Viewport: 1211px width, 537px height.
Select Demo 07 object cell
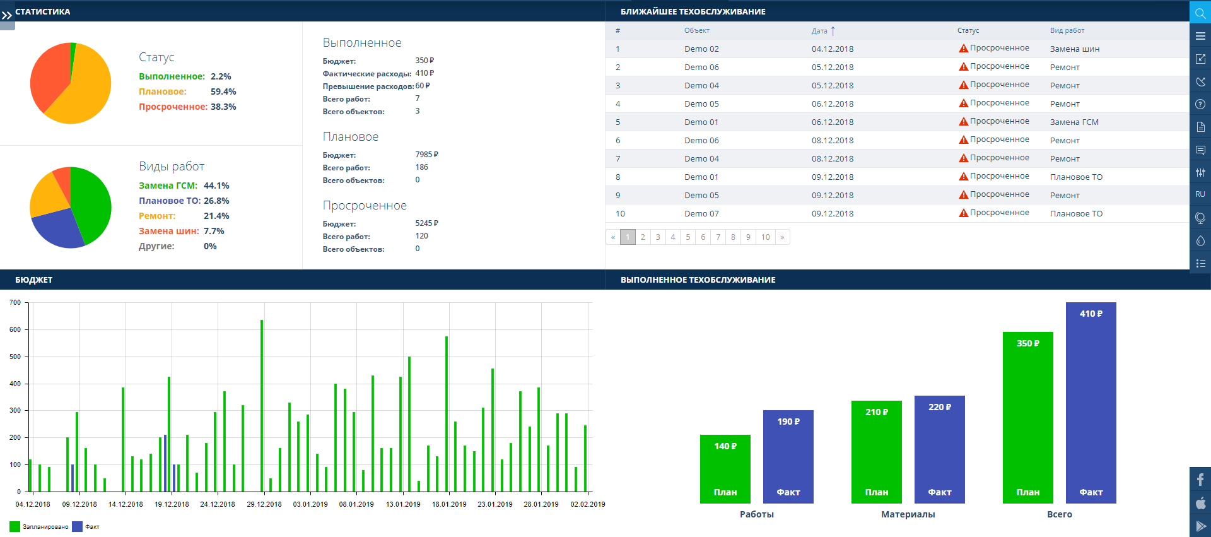click(701, 213)
